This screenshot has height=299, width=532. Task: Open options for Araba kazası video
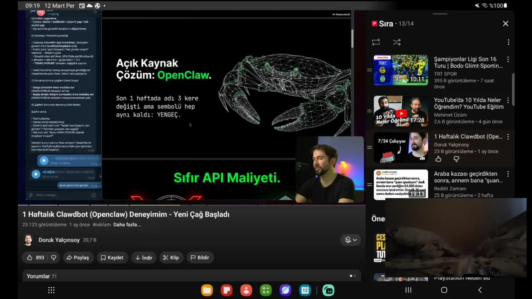[x=508, y=174]
